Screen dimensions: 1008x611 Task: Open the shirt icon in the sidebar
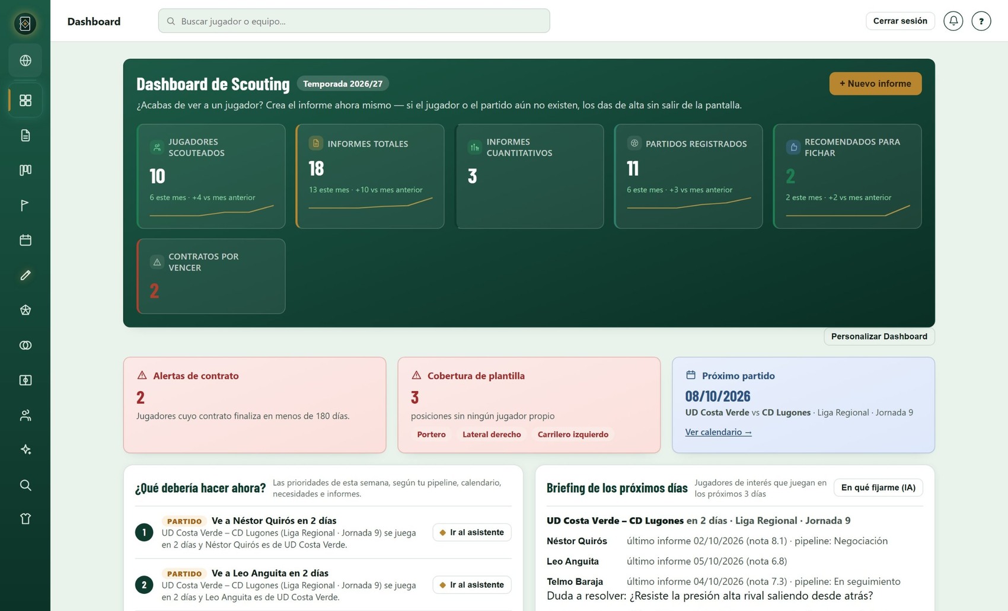tap(25, 519)
